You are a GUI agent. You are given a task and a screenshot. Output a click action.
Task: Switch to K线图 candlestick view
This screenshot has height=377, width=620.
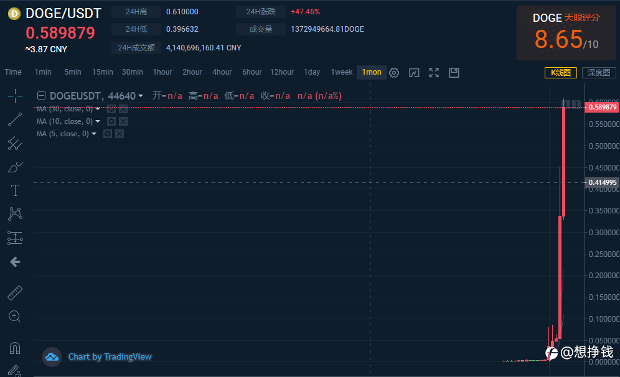(561, 73)
